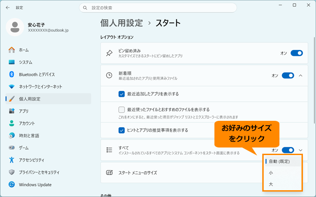Screen dimensions: 316x197
Task: Click the アカウント person icon
Action: (x=12, y=123)
